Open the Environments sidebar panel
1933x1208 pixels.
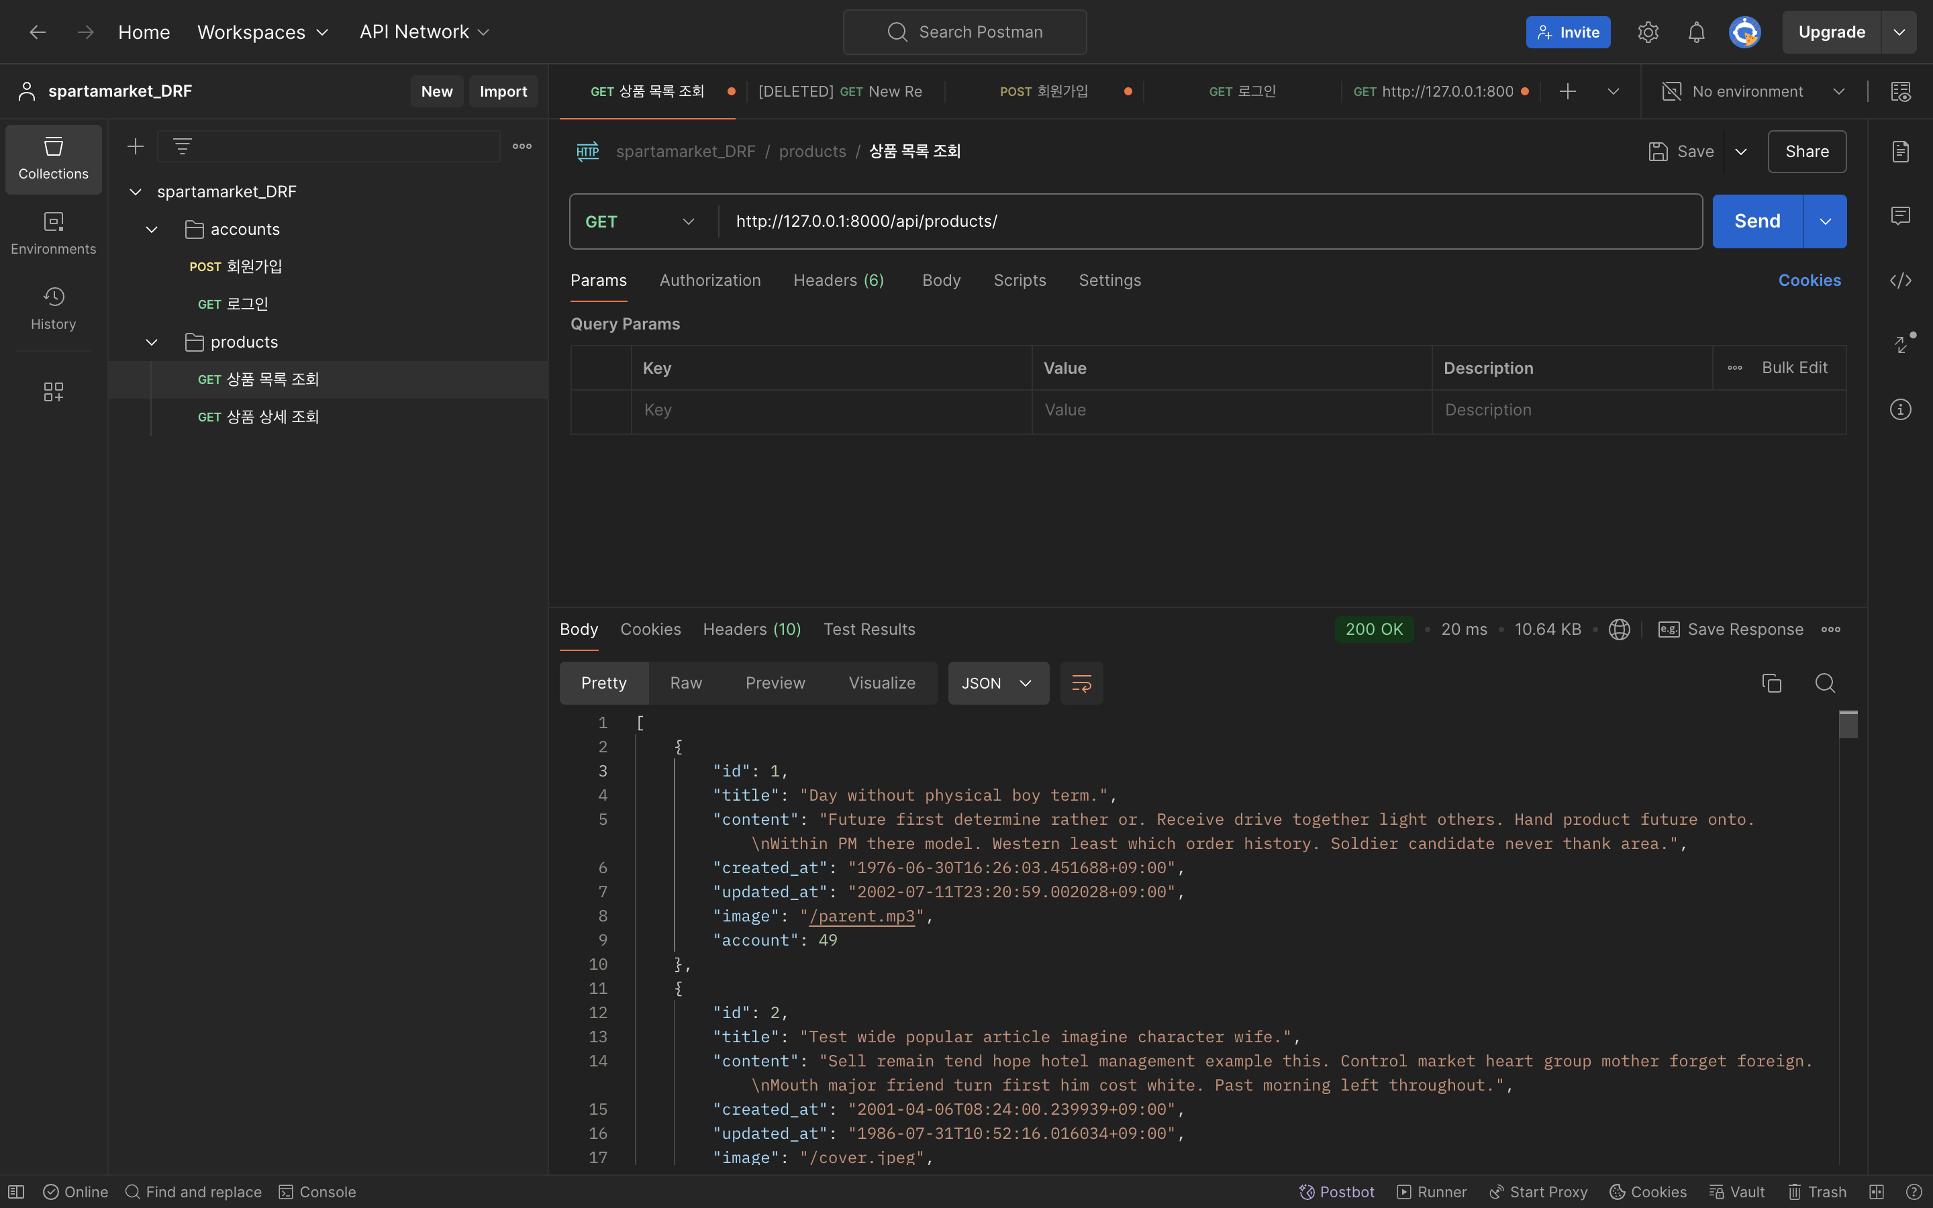click(54, 234)
